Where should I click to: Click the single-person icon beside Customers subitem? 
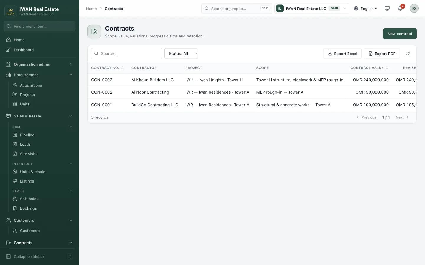pyautogui.click(x=15, y=231)
